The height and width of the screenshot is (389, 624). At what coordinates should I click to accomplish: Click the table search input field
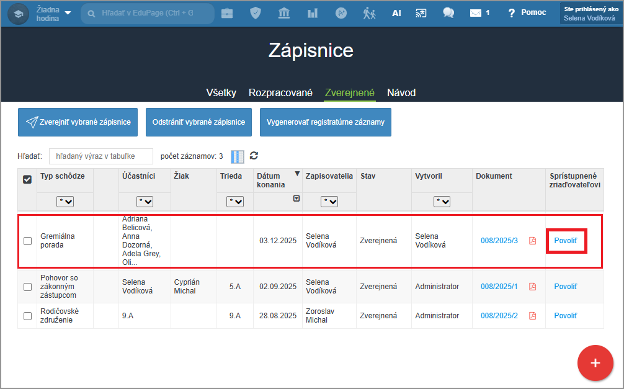point(100,156)
